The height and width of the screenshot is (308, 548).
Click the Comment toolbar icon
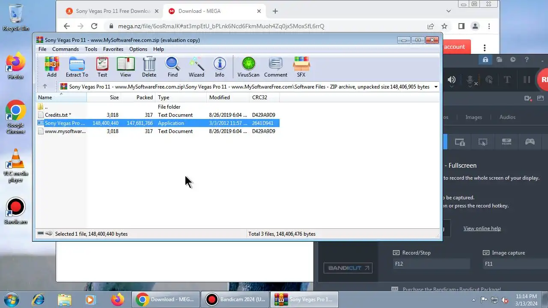tap(276, 67)
